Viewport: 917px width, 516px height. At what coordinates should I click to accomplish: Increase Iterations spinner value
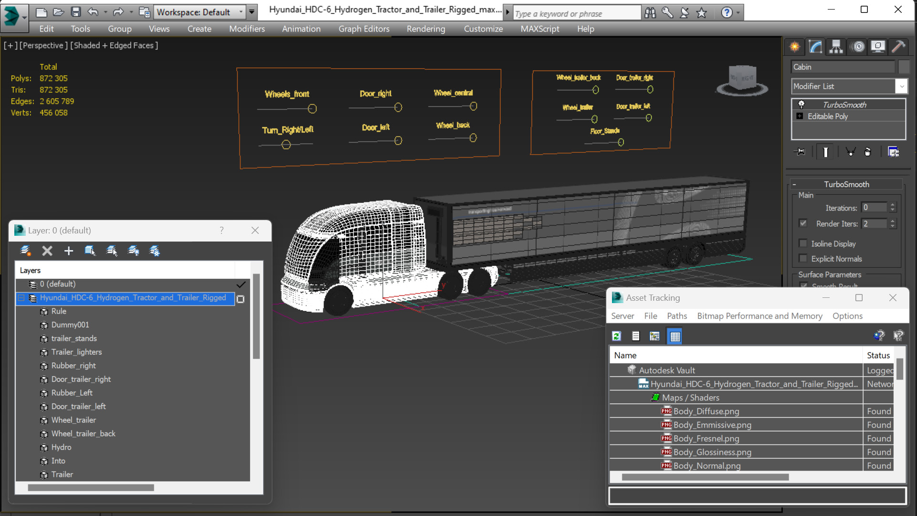coord(892,205)
